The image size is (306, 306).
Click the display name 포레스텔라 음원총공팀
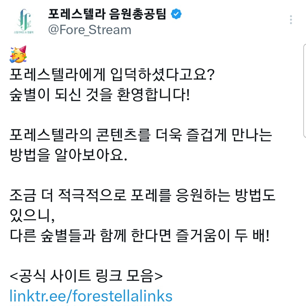point(107,14)
